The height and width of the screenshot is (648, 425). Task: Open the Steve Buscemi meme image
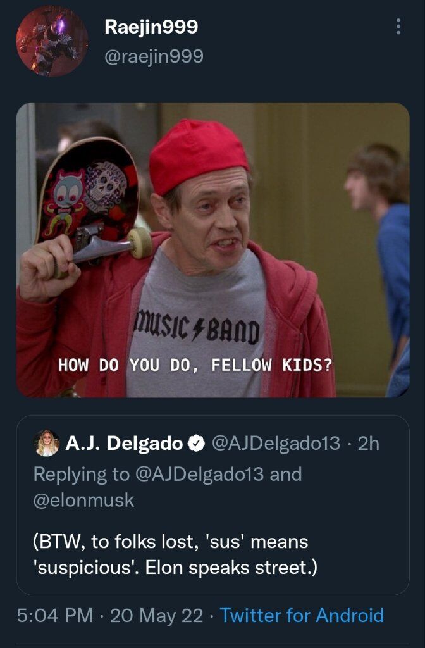tap(212, 250)
